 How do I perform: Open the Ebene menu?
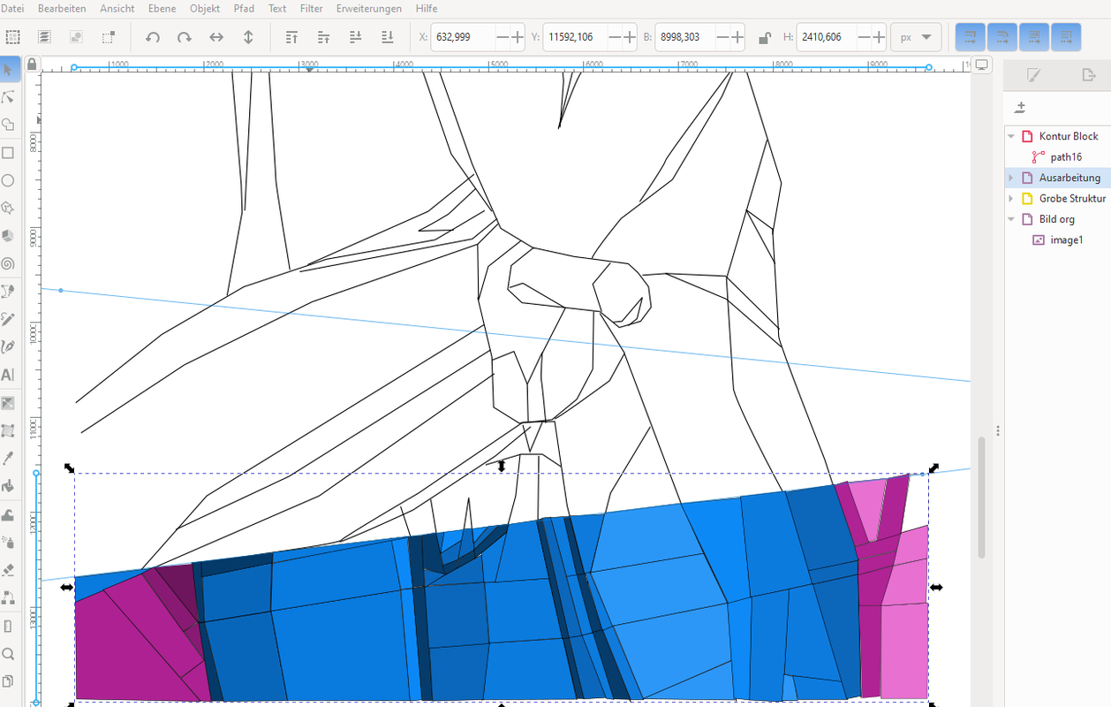(x=162, y=8)
